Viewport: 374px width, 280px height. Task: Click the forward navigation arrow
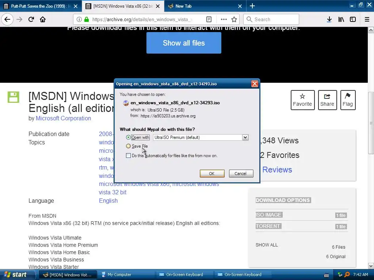(19, 19)
